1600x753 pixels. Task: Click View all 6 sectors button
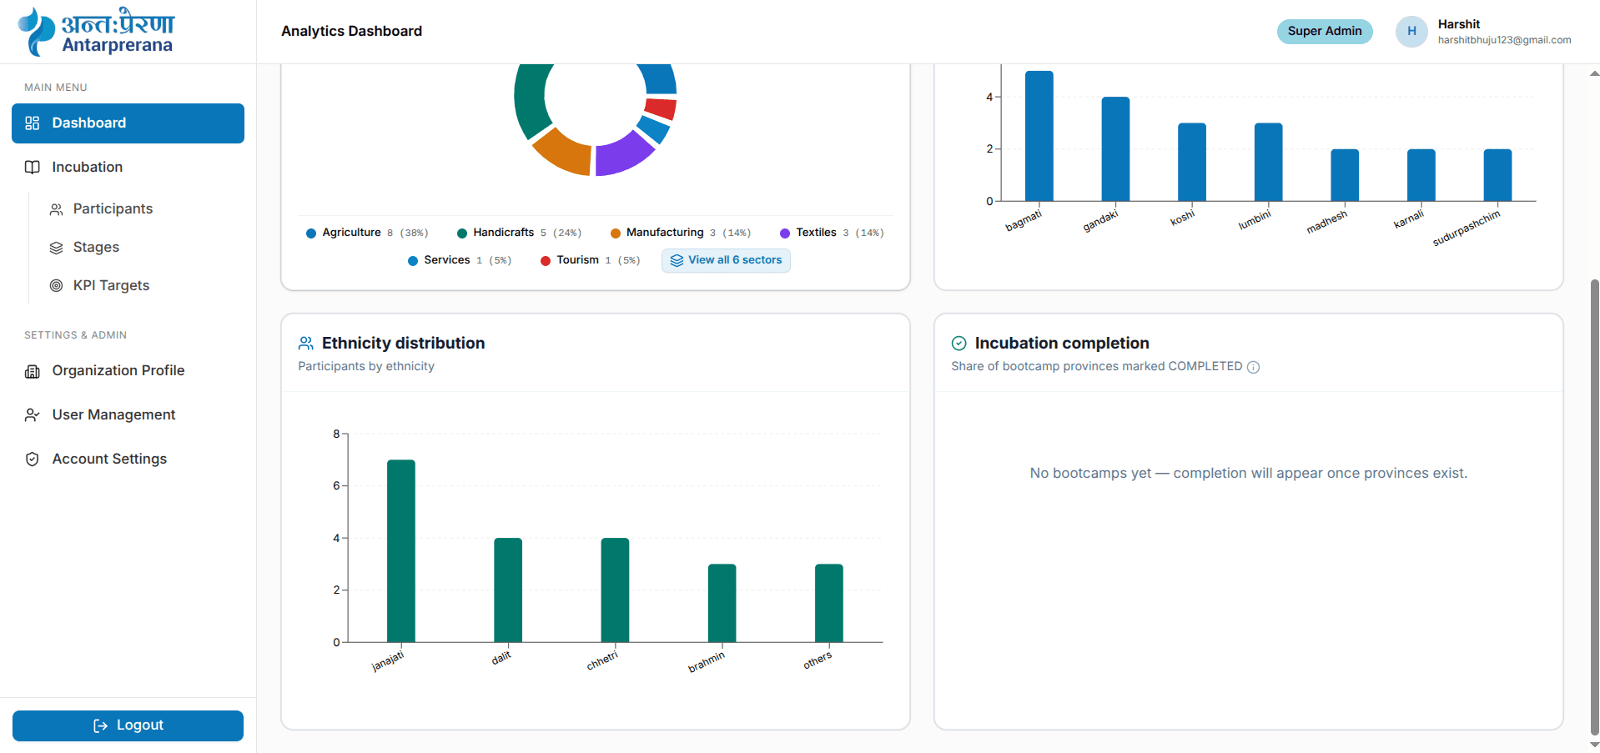click(726, 260)
